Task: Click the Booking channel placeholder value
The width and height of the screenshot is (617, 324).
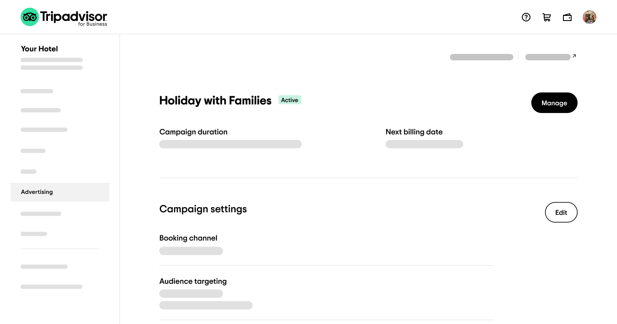Action: click(x=191, y=251)
